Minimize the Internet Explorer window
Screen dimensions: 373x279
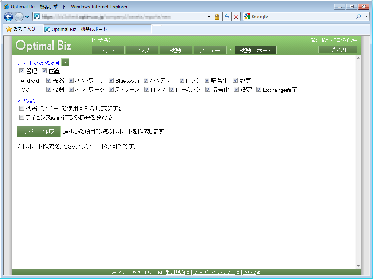(x=339, y=7)
